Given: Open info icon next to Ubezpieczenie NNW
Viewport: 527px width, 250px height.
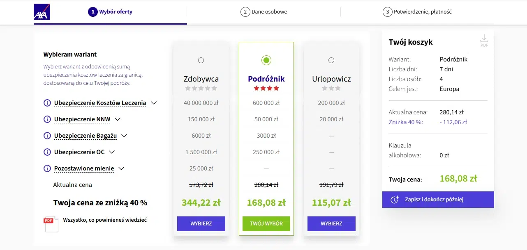Looking at the screenshot, I should point(47,119).
